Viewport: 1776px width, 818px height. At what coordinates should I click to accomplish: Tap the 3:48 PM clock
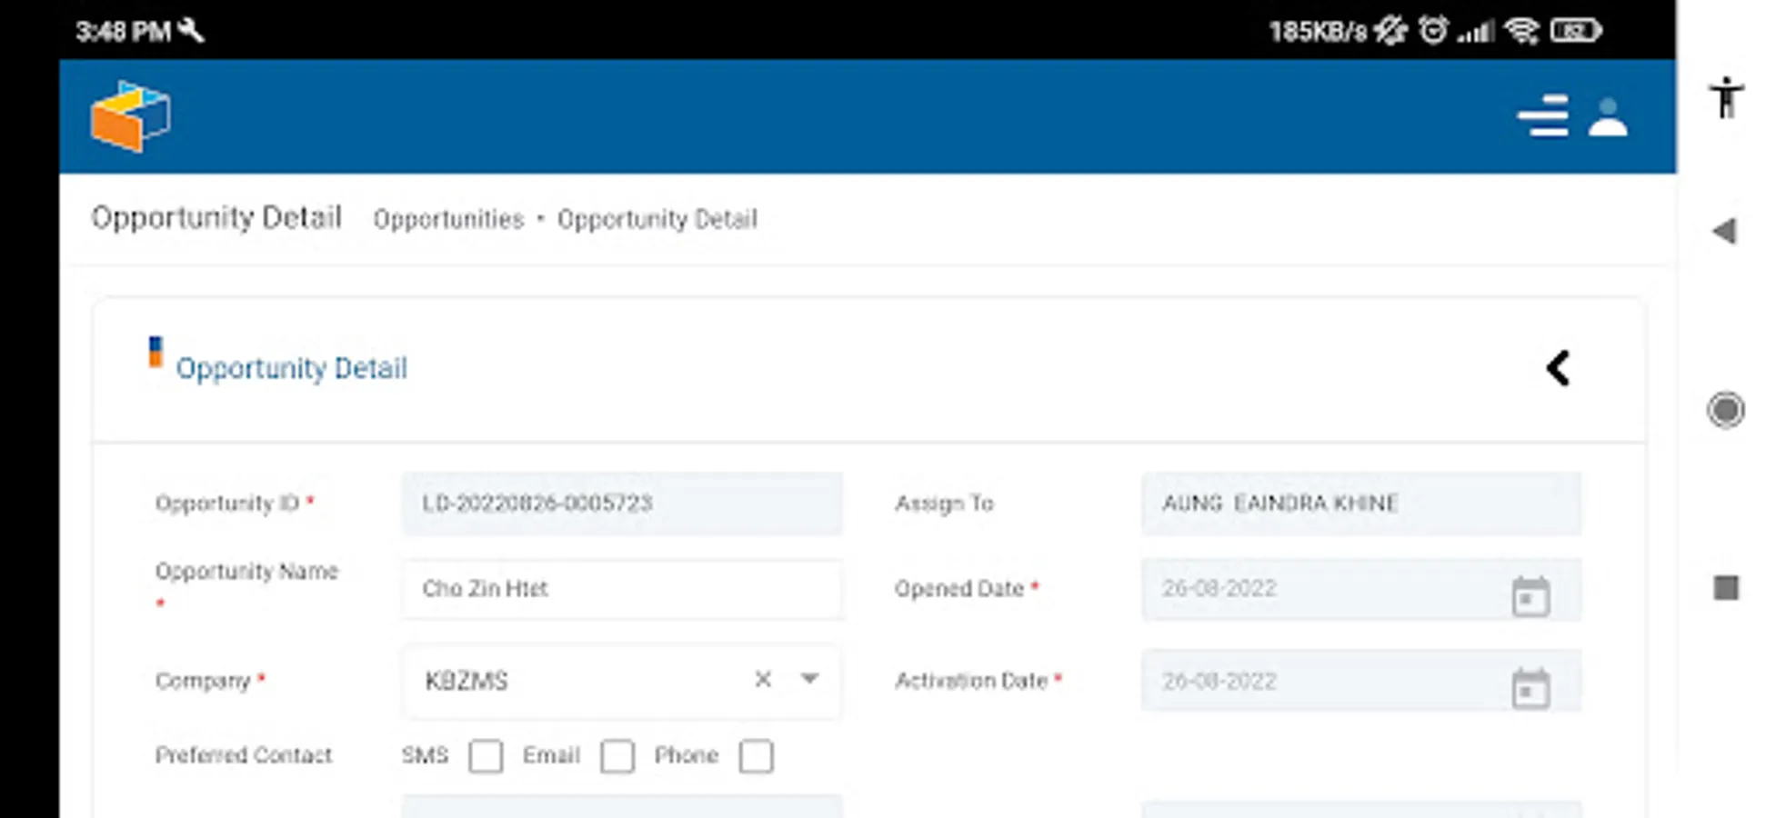[123, 32]
